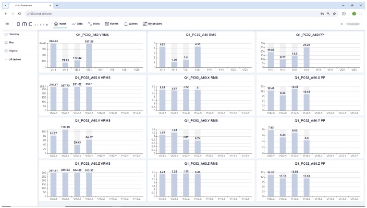Open the Map sidebar item

pos(11,42)
